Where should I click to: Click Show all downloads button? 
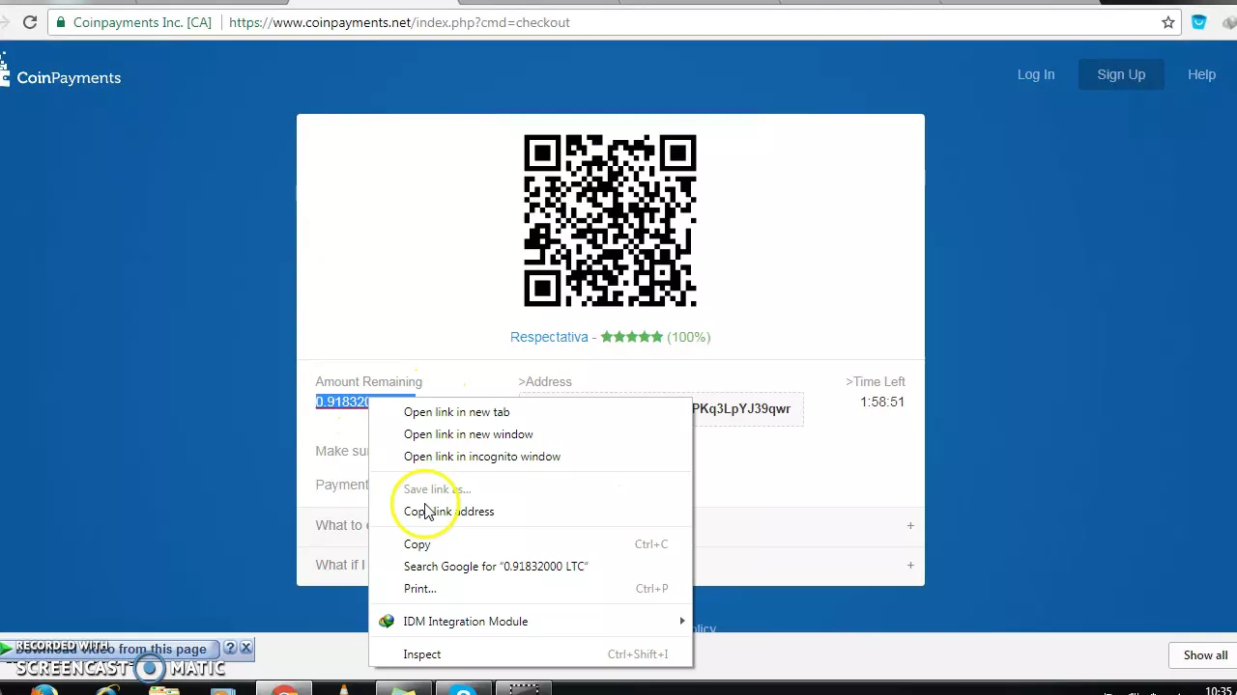tap(1206, 655)
